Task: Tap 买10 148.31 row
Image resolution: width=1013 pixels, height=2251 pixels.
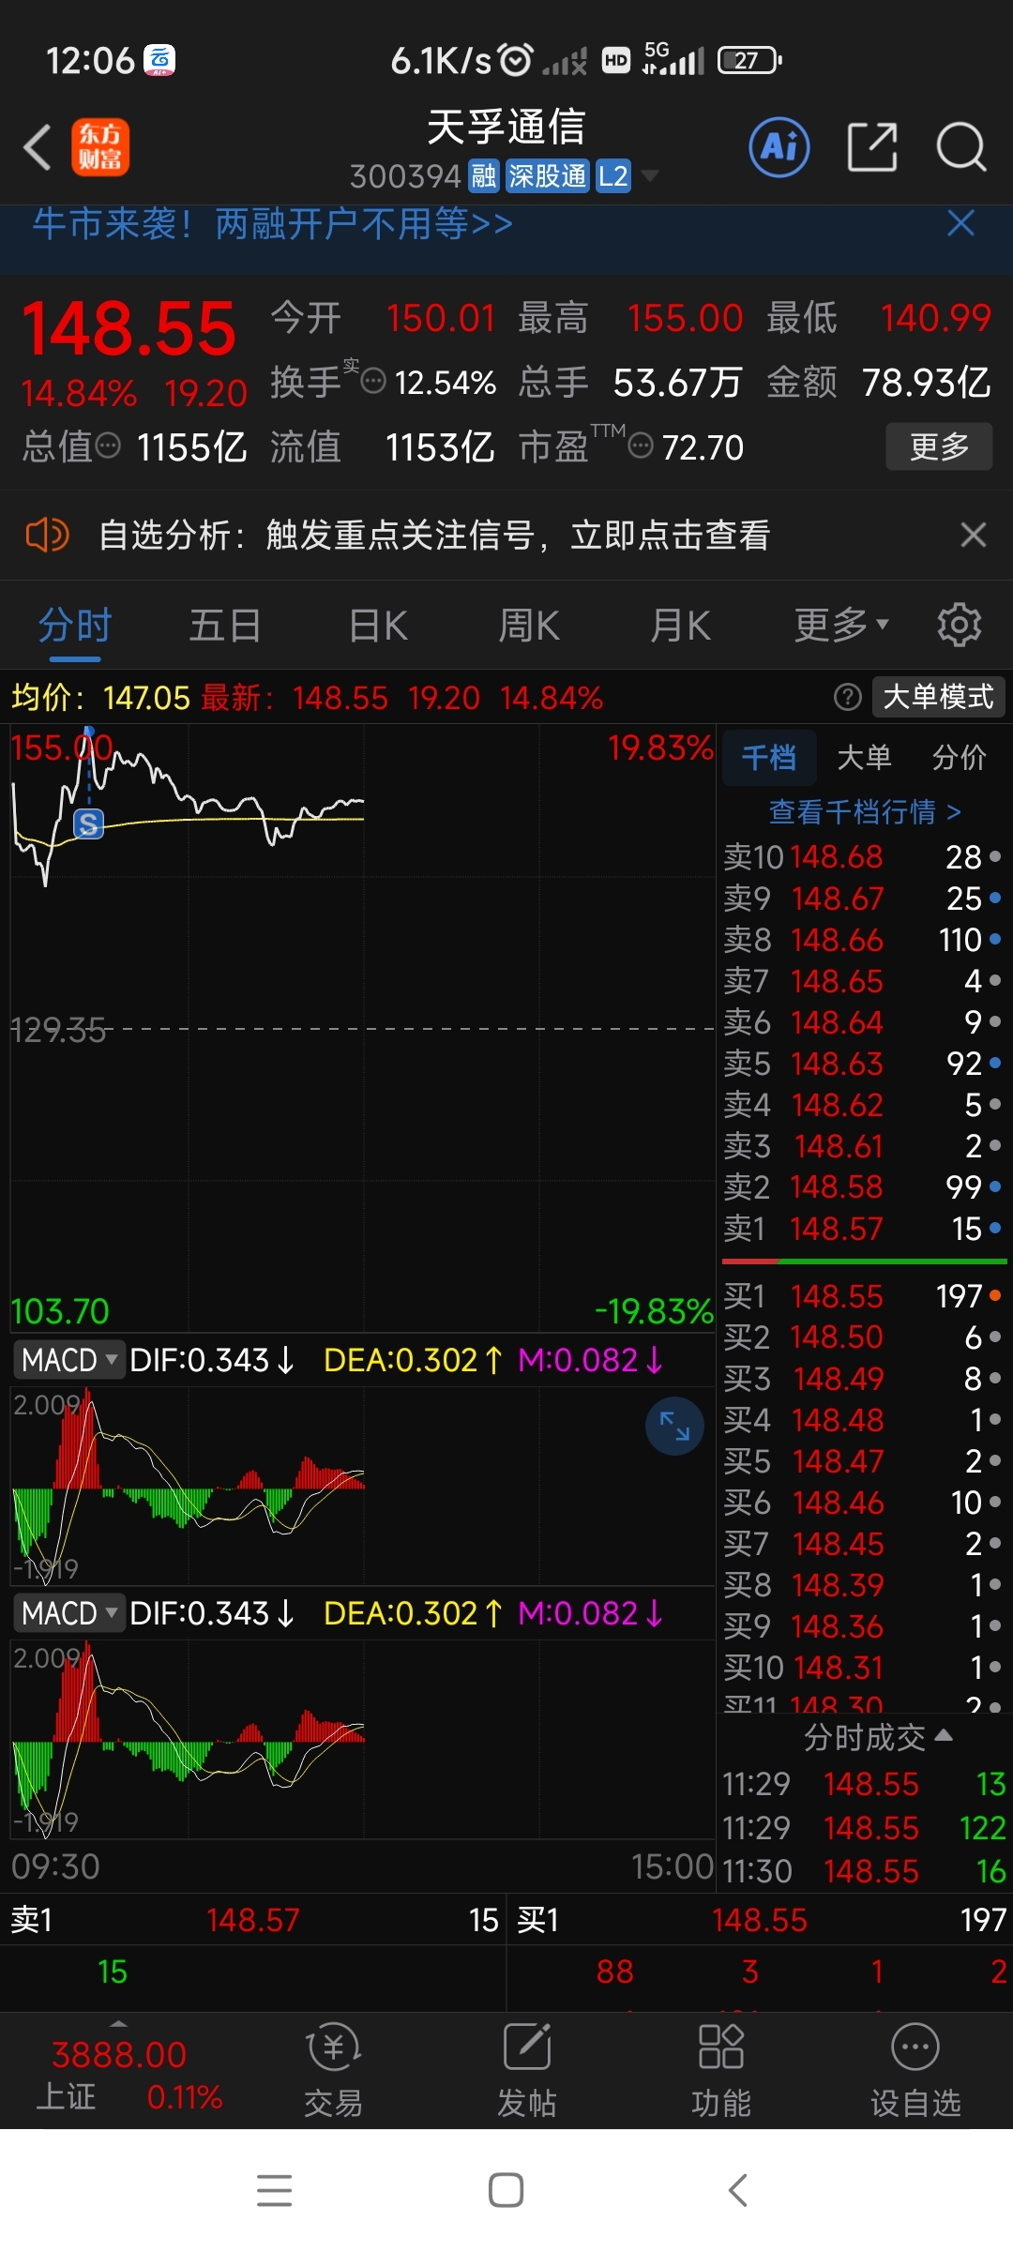Action: 862,1667
